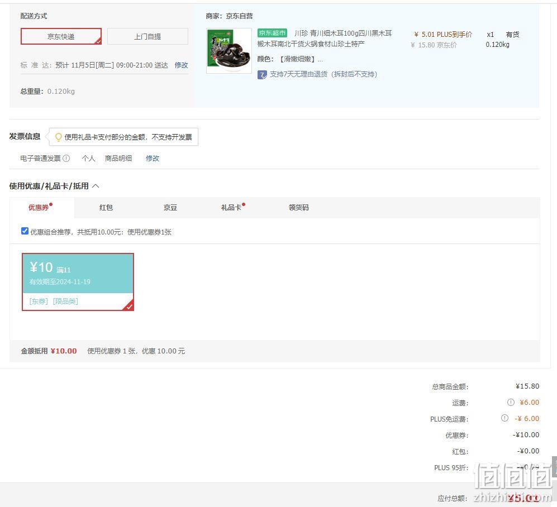The width and height of the screenshot is (557, 507).
Task: Collapse the 使用优惠/礼品卡/抵用 section
Action: (96, 186)
